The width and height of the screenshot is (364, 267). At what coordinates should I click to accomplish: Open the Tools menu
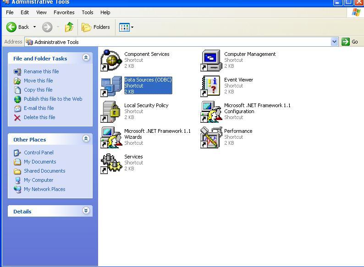(x=88, y=12)
